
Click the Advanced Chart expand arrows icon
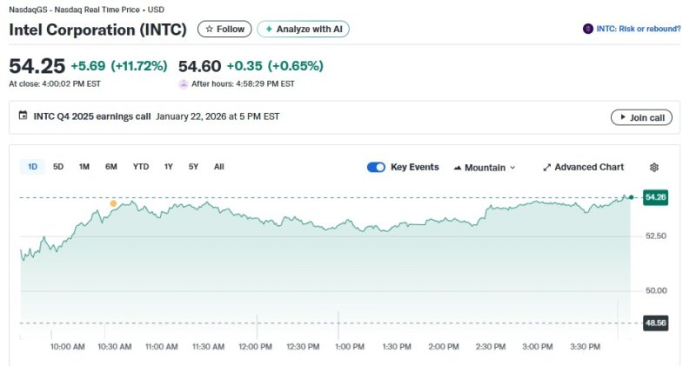[547, 167]
